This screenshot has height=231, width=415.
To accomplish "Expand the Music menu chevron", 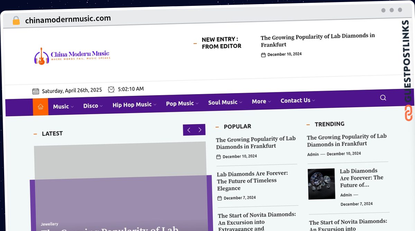I will pos(72,107).
